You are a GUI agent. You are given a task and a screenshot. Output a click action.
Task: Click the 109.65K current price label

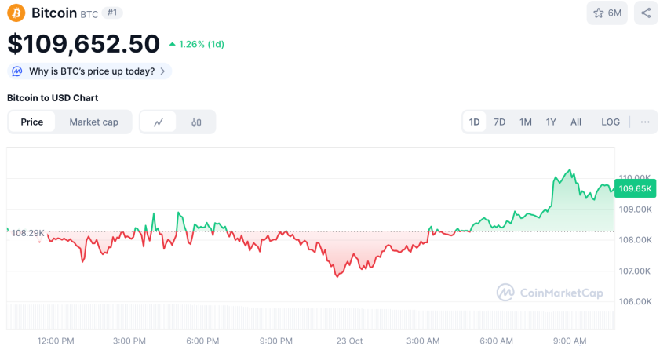point(635,188)
